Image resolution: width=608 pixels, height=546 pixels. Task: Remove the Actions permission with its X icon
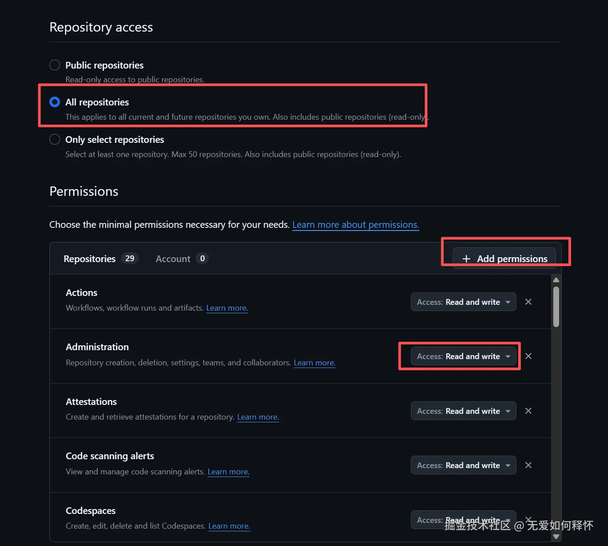coord(528,302)
